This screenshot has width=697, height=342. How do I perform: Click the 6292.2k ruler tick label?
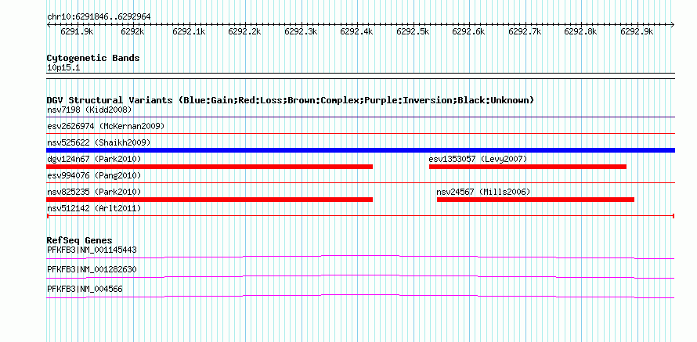pyautogui.click(x=244, y=31)
